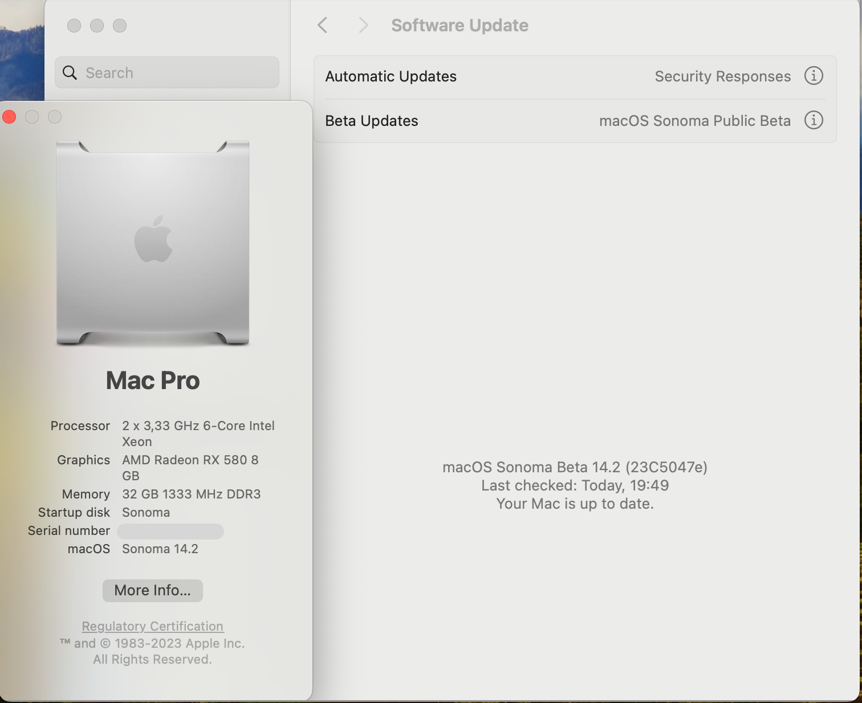Open Beta Updates info details
This screenshot has width=862, height=703.
[814, 120]
